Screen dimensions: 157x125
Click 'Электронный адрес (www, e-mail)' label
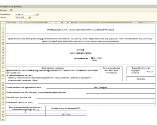[19, 102]
